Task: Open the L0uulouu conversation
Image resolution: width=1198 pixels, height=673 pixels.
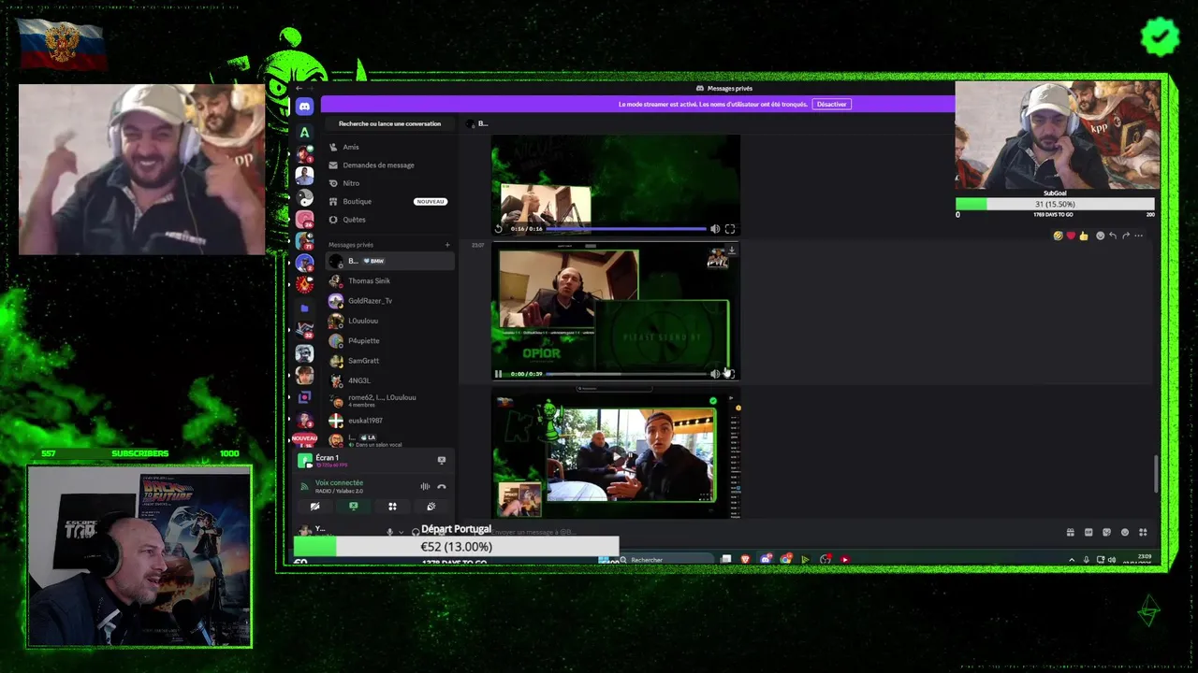Action: click(x=390, y=321)
